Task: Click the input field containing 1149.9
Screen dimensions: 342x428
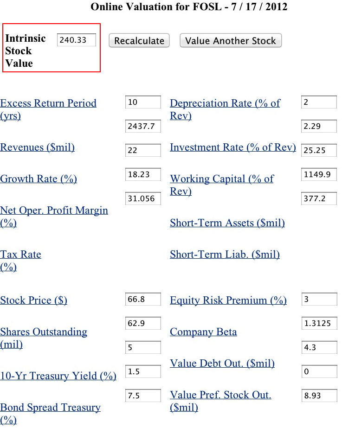Action: 319,174
